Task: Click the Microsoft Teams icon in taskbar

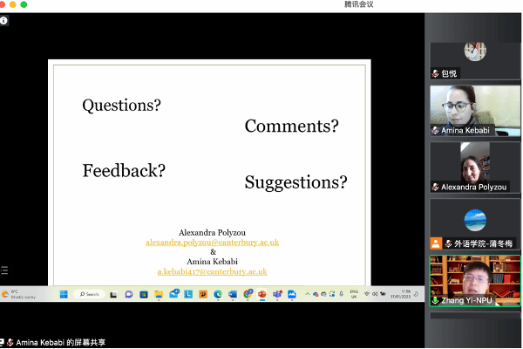Action: pyautogui.click(x=276, y=294)
